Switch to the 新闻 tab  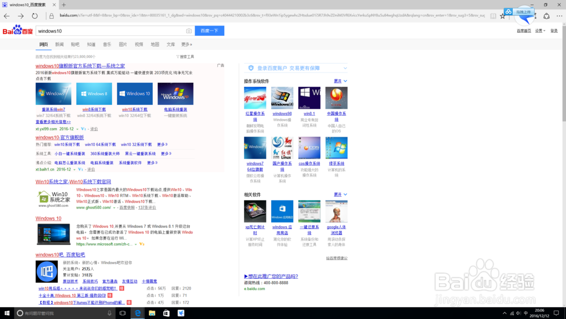coord(59,44)
